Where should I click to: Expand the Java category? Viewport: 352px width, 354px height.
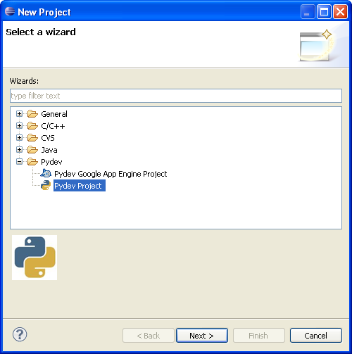coord(19,150)
